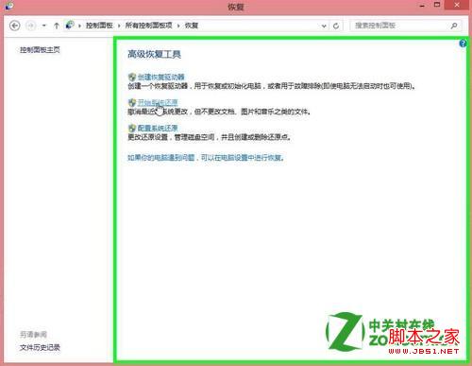Screen dimensions: 472x366
Task: Expand the arrow after 控制面板 breadcrumb
Action: coord(119,26)
